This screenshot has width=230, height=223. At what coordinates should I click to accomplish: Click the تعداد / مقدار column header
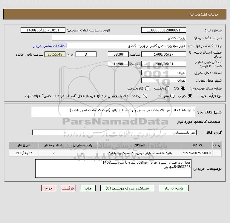(53, 145)
